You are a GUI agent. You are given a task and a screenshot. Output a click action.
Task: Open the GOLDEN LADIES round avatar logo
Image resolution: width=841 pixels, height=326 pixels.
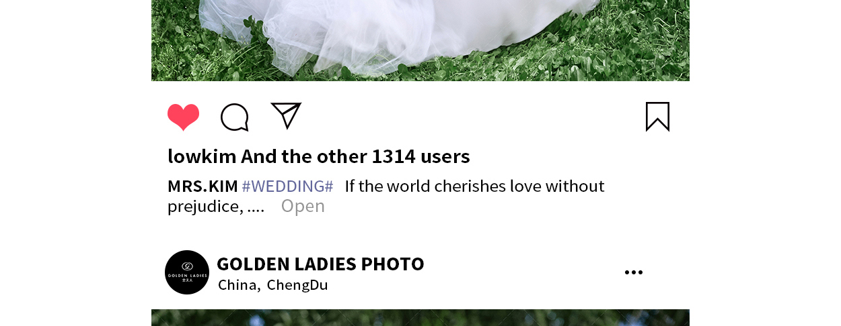(187, 272)
